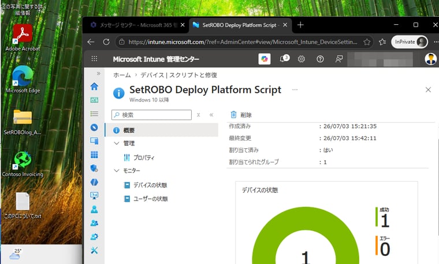The width and height of the screenshot is (439, 264).
Task: Add this page to favorites star
Action: (x=367, y=42)
